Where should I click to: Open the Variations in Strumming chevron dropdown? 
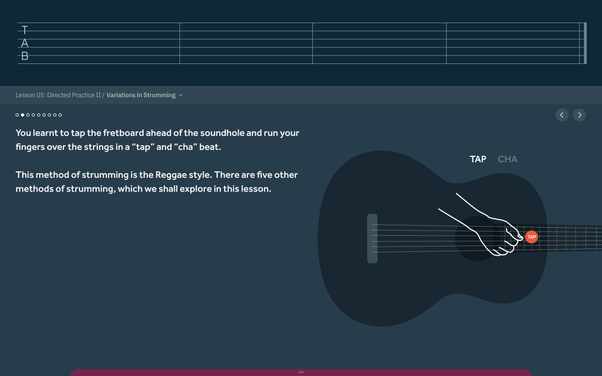point(181,95)
